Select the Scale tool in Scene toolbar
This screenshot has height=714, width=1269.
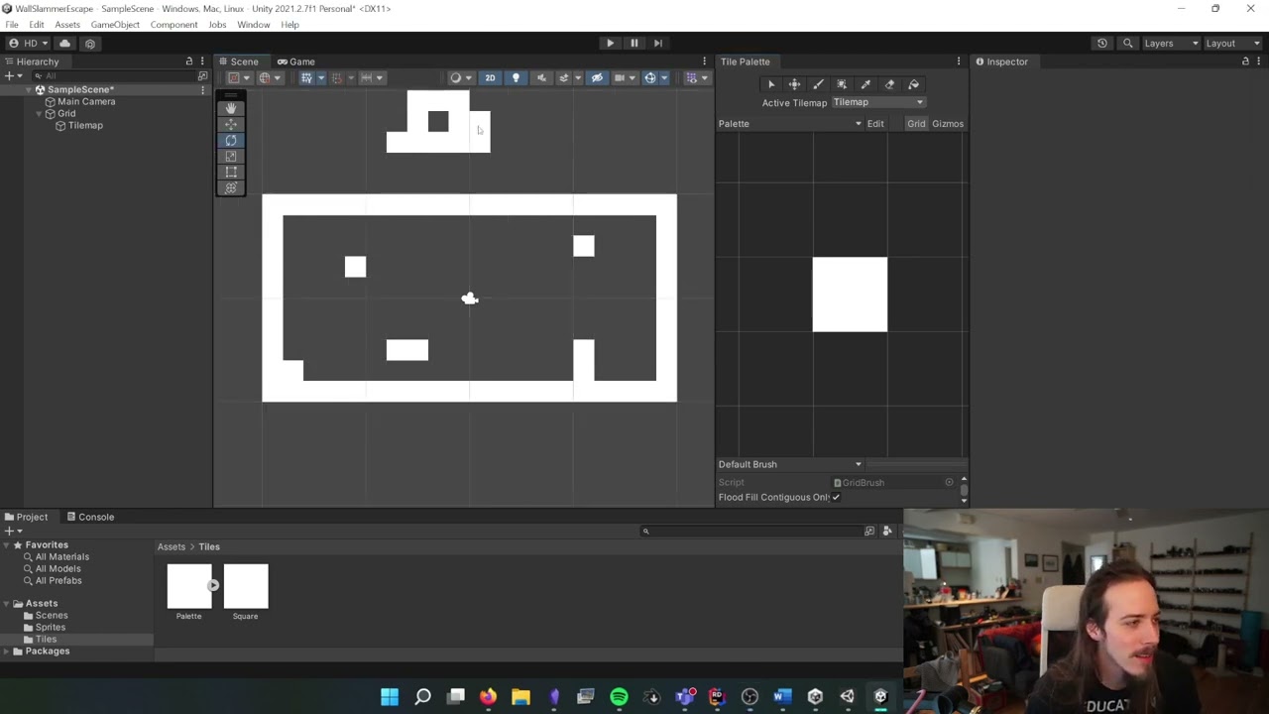[231, 156]
